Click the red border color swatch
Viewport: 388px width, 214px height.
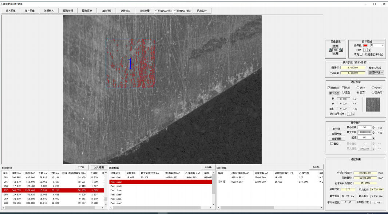point(365,45)
